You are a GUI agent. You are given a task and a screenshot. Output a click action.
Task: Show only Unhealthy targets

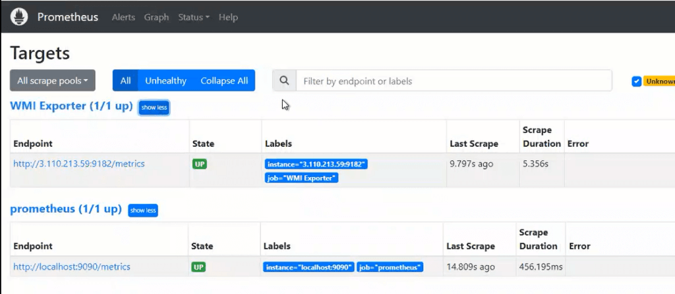click(165, 81)
